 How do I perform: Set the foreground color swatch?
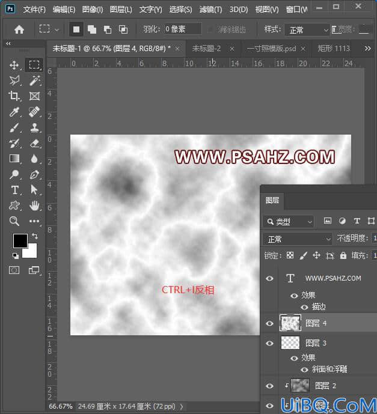pos(20,240)
